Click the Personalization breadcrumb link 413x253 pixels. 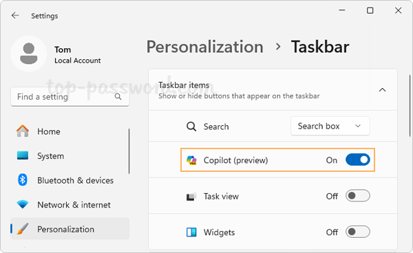coord(205,47)
